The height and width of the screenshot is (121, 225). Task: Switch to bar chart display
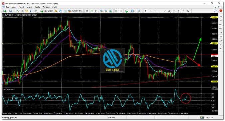(87, 11)
